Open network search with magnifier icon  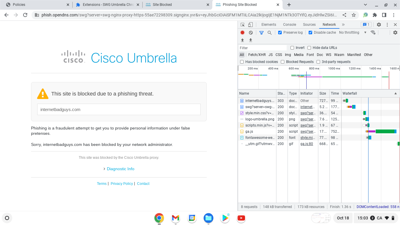pyautogui.click(x=270, y=33)
